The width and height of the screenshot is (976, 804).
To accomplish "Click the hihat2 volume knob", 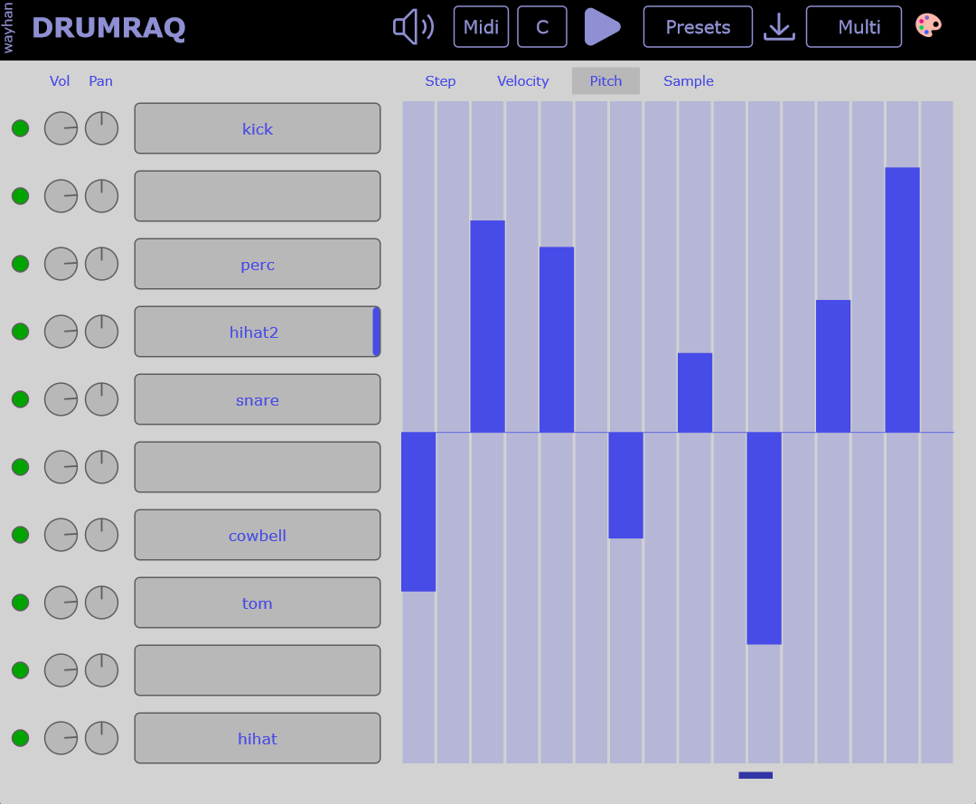I will tap(61, 332).
